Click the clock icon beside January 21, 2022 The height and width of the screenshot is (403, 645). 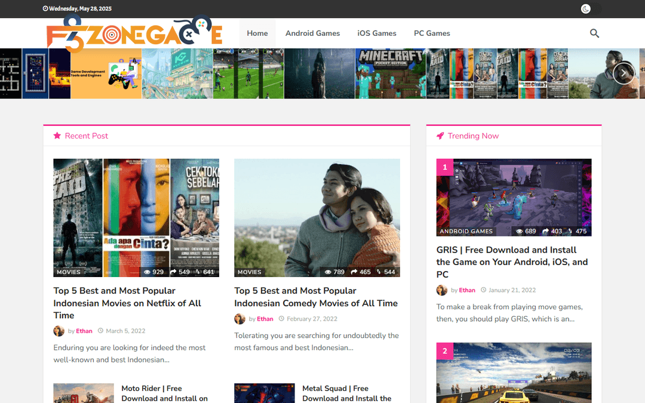pyautogui.click(x=484, y=290)
